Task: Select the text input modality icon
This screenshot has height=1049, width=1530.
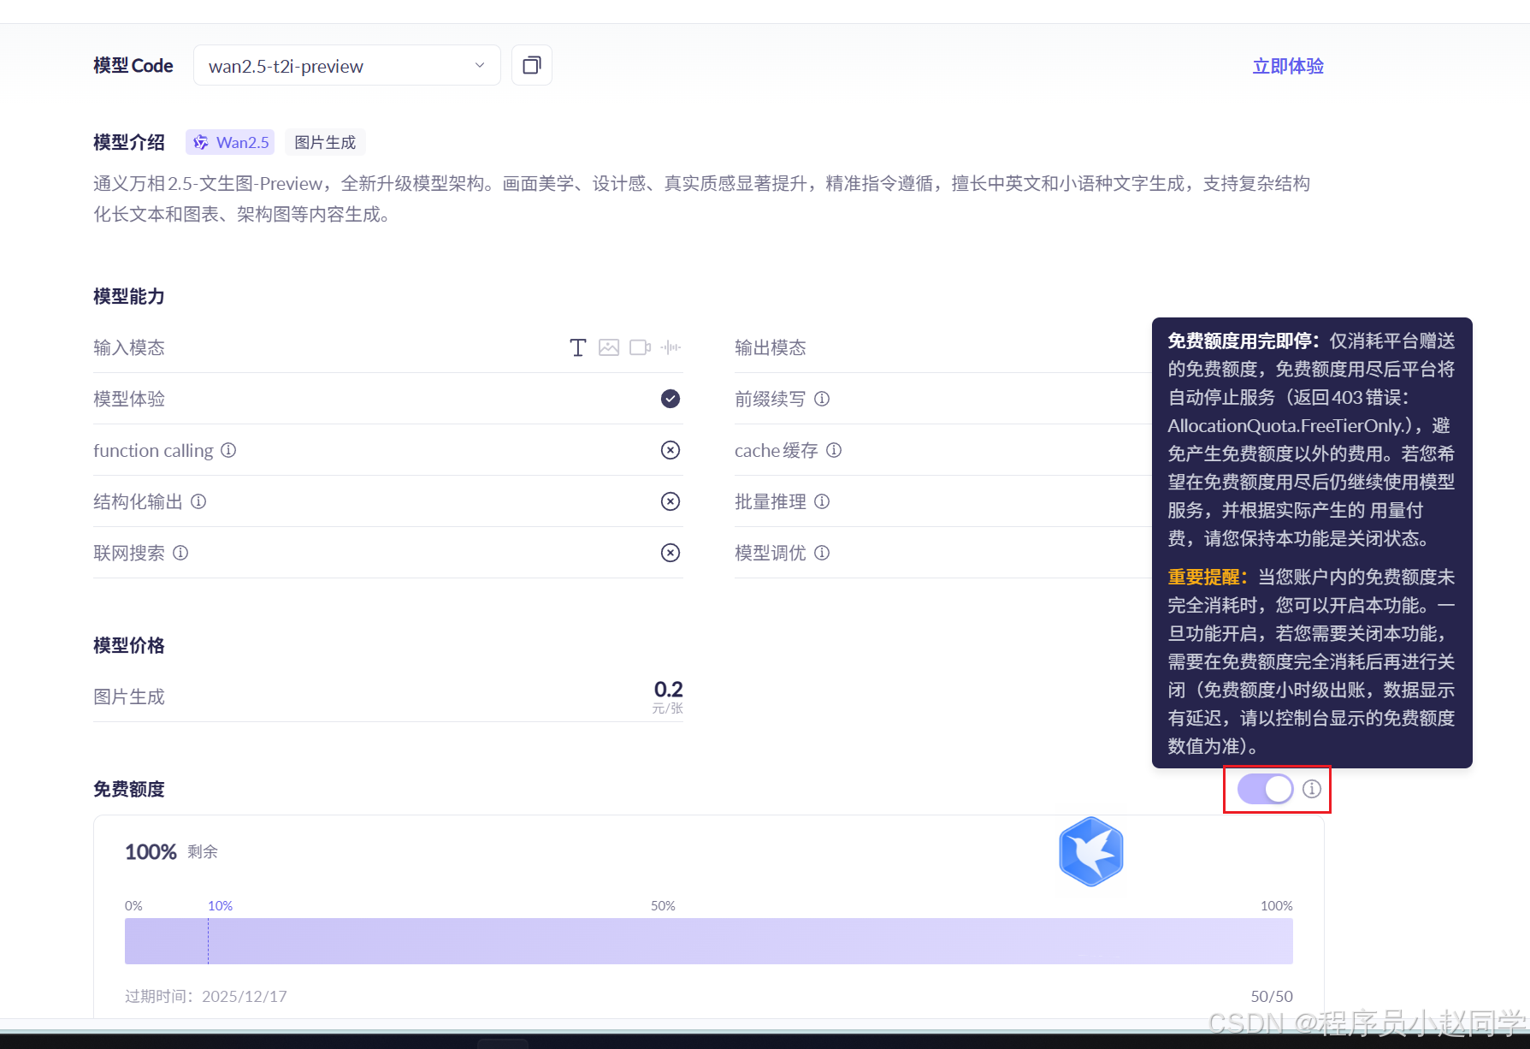Action: click(577, 347)
